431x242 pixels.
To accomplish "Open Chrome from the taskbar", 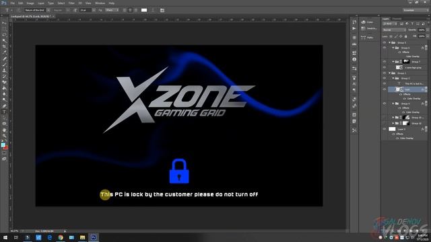I will coord(61,237).
